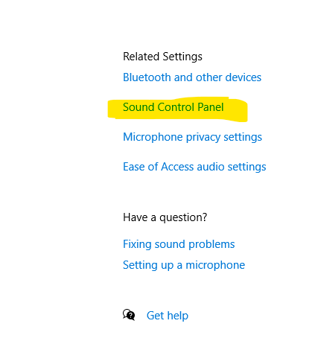The image size is (312, 338).
Task: Click the word Panel in the highlighted link
Action: click(x=211, y=107)
